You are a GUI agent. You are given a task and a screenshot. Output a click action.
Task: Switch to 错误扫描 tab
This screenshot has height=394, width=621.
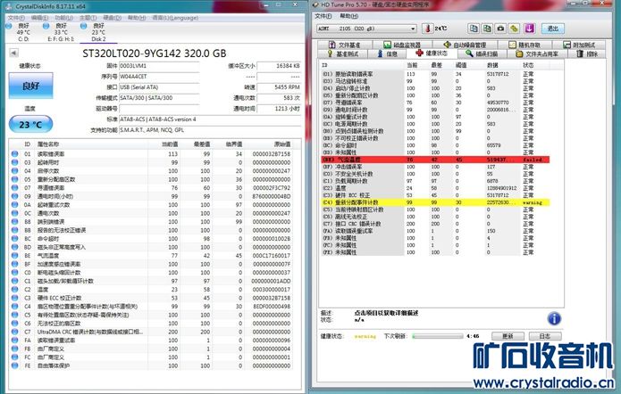(x=482, y=53)
